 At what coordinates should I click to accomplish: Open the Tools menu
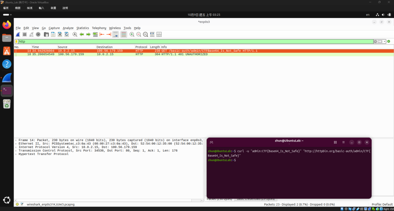click(127, 28)
